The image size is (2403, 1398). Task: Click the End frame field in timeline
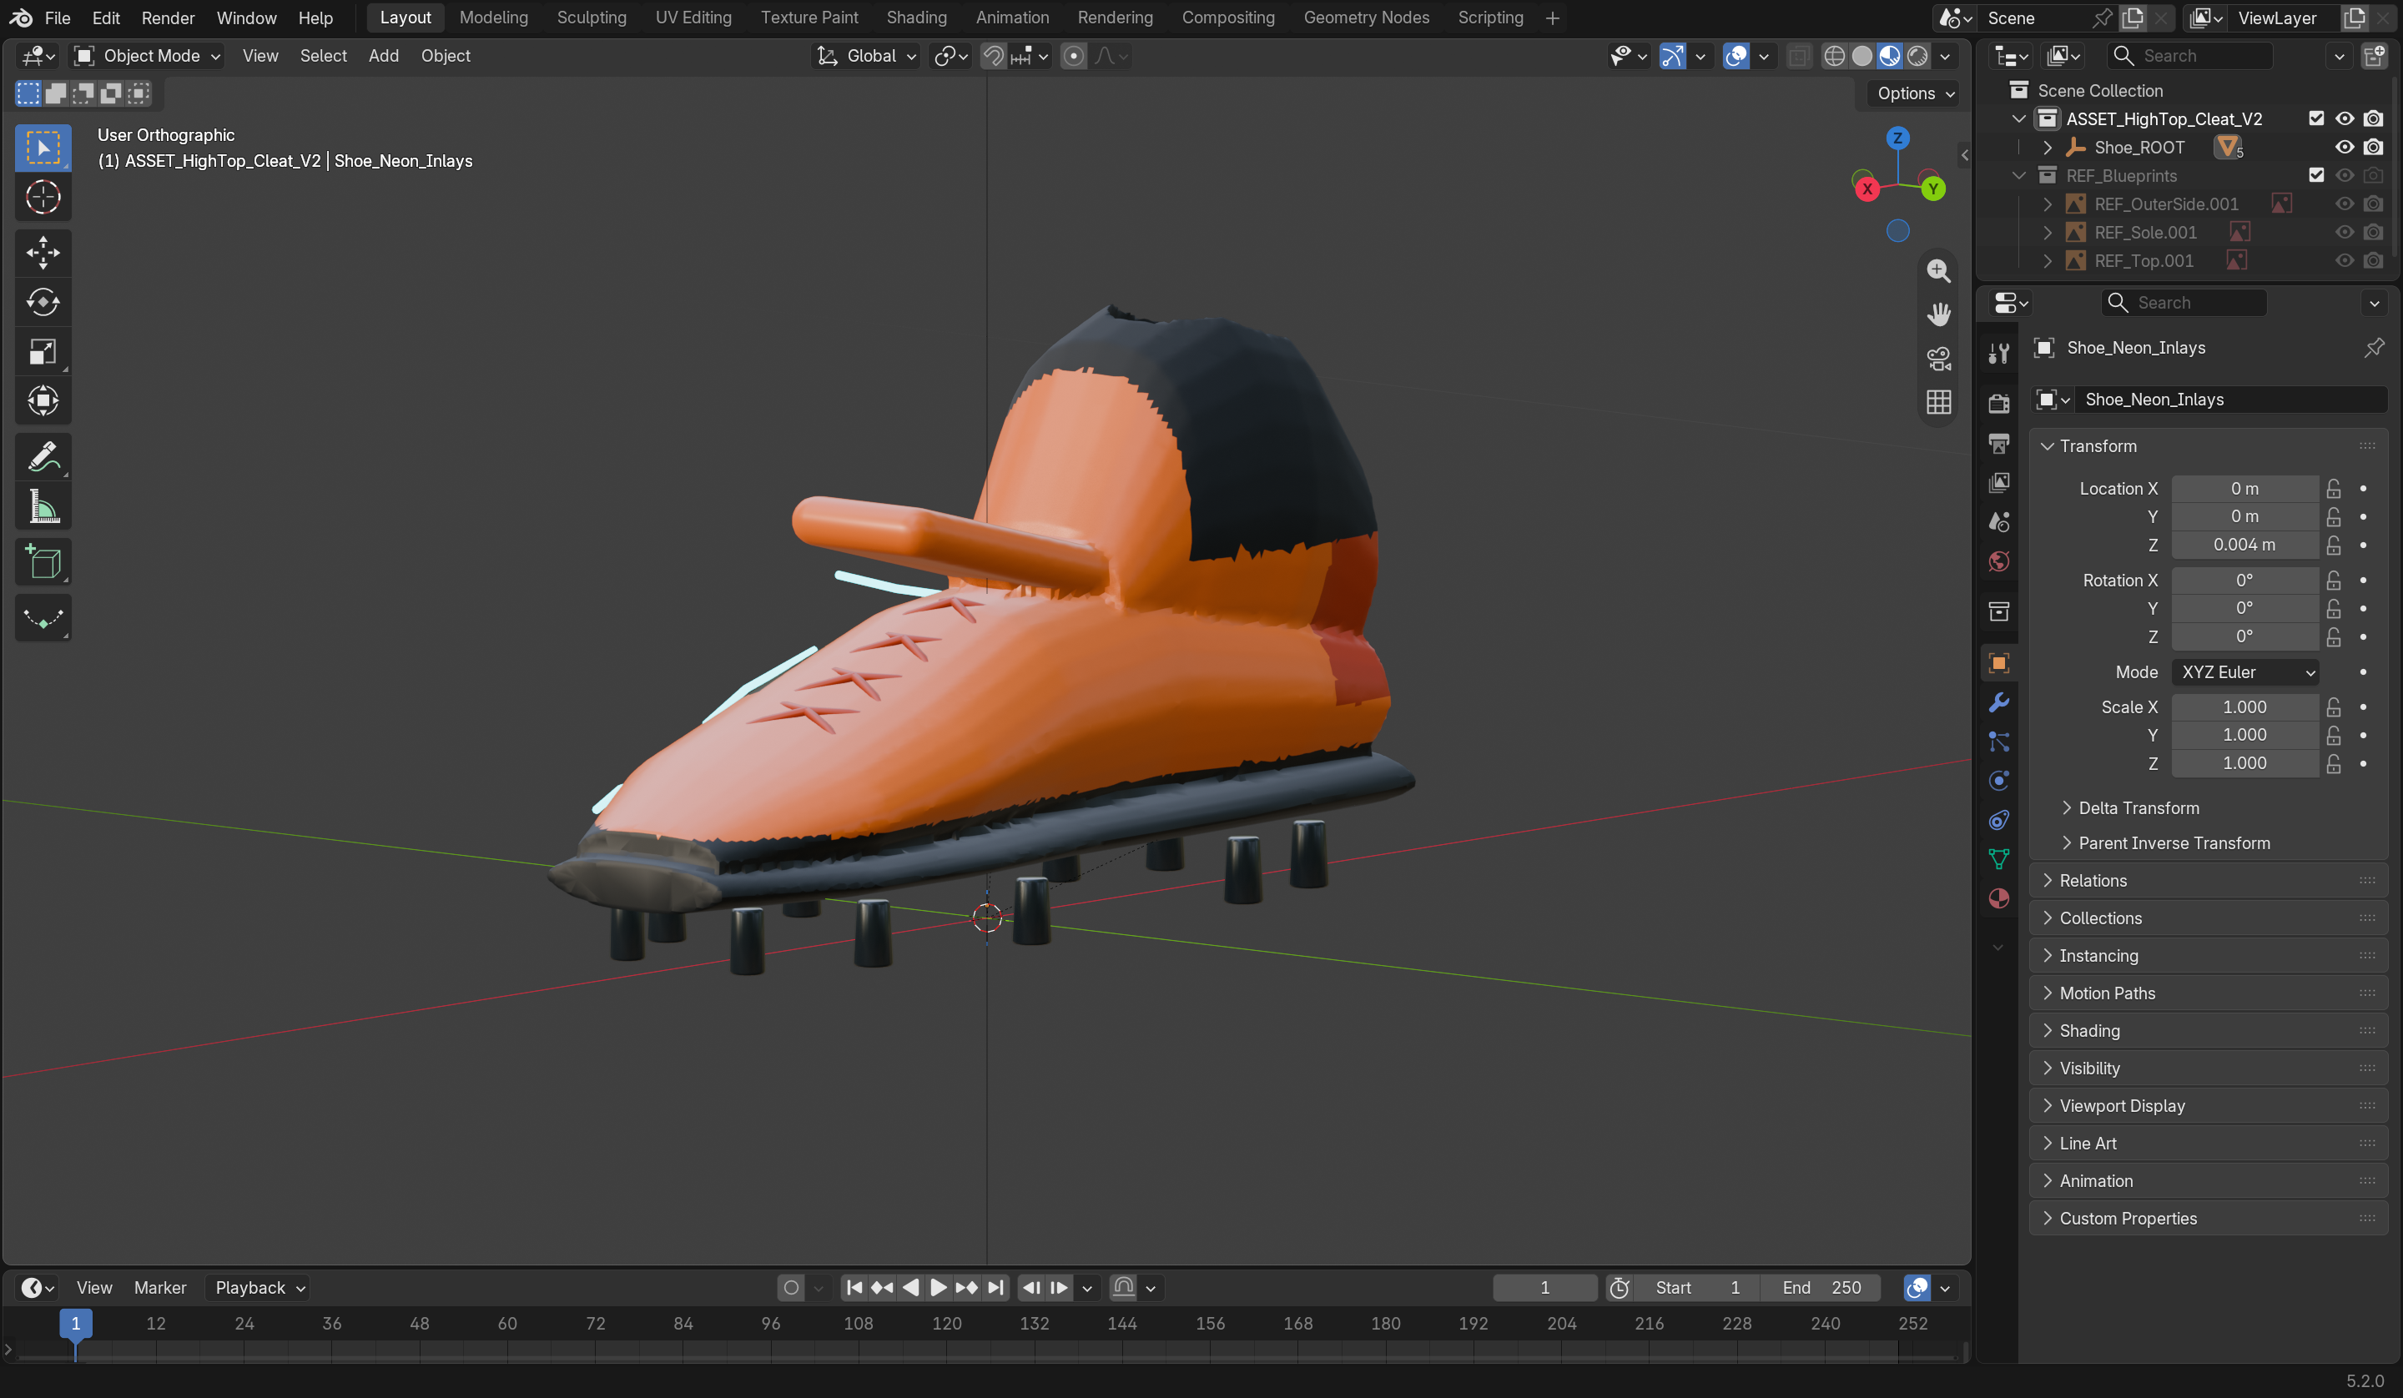(x=1821, y=1289)
